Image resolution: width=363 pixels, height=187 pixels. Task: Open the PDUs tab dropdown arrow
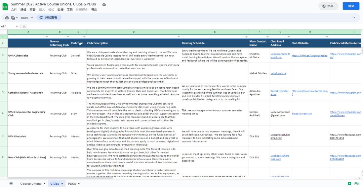(79, 184)
